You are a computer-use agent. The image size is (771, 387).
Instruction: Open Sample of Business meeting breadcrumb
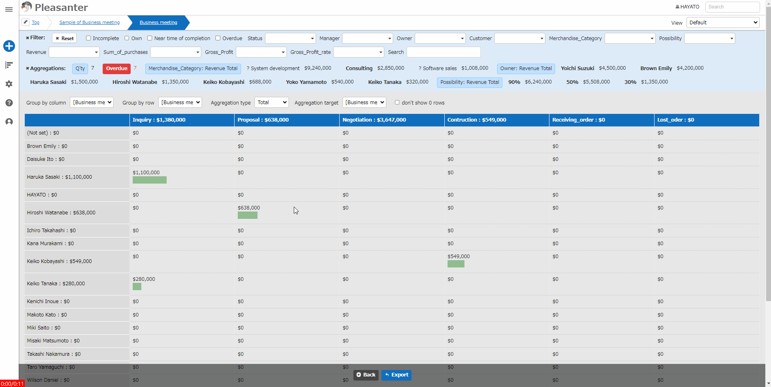(89, 23)
